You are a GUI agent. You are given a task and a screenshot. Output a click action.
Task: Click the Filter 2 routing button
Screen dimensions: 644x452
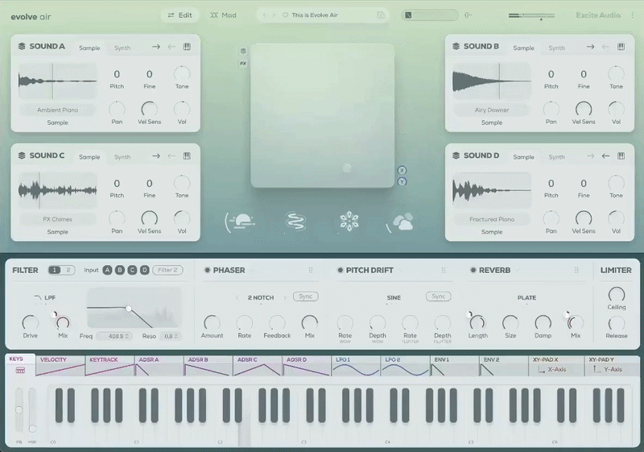pos(167,270)
